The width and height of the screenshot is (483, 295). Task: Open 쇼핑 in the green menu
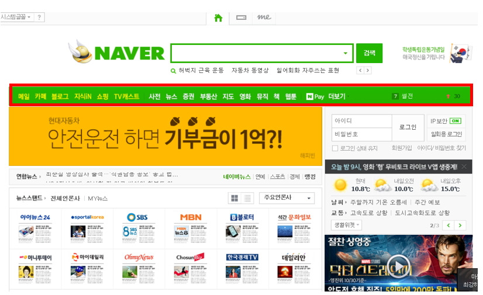coord(102,96)
